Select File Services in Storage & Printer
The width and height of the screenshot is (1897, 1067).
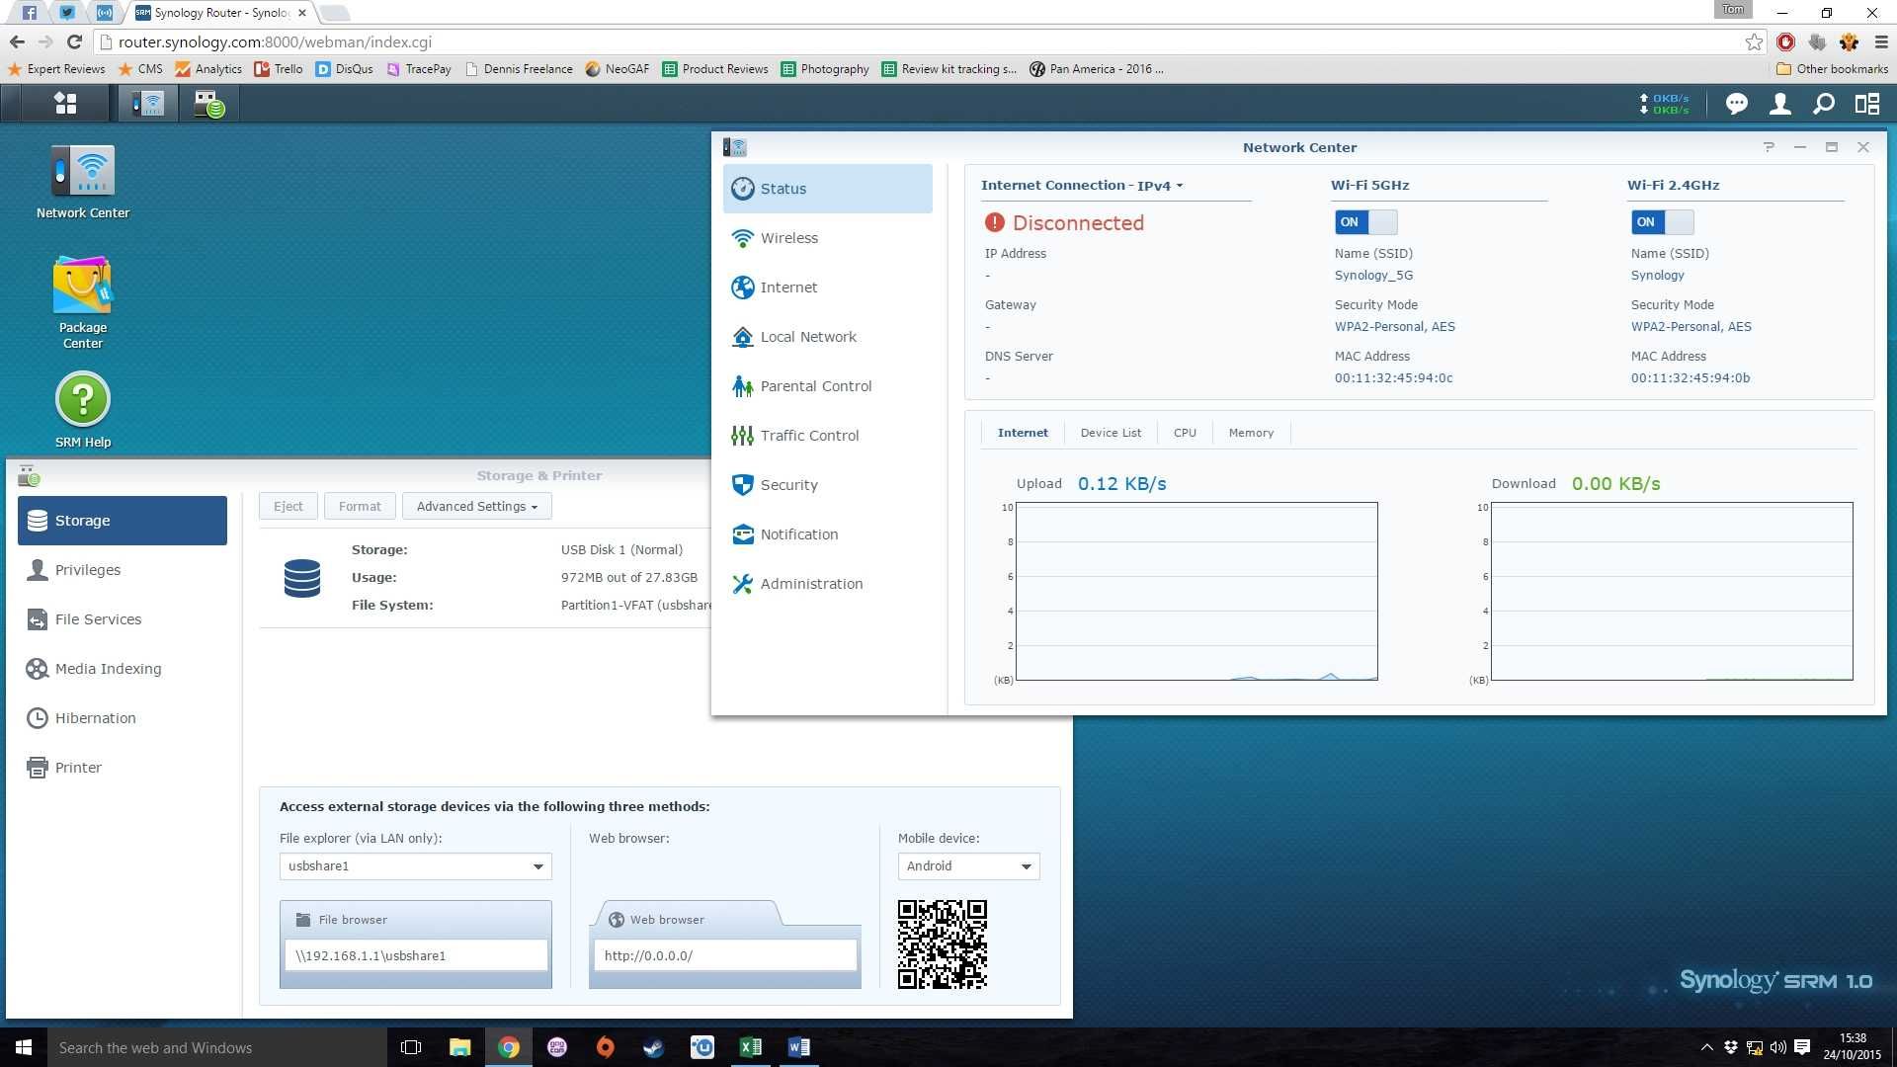tap(123, 619)
